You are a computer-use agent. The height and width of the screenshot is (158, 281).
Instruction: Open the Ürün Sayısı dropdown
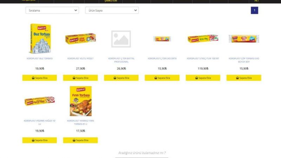pos(112,11)
